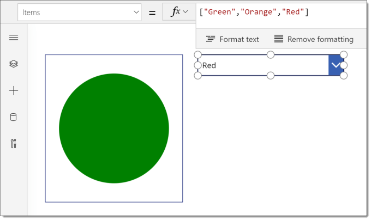The width and height of the screenshot is (371, 220).
Task: Click the formula bar text field
Action: (281, 15)
